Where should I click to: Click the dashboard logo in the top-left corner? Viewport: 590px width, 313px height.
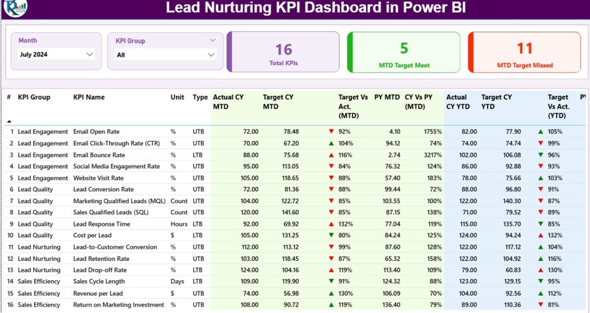[16, 8]
